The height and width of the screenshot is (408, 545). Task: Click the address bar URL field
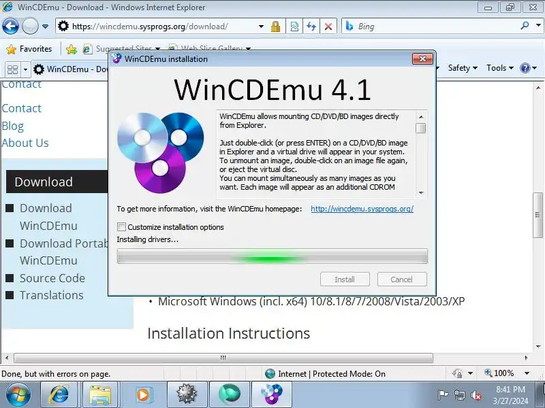click(157, 27)
